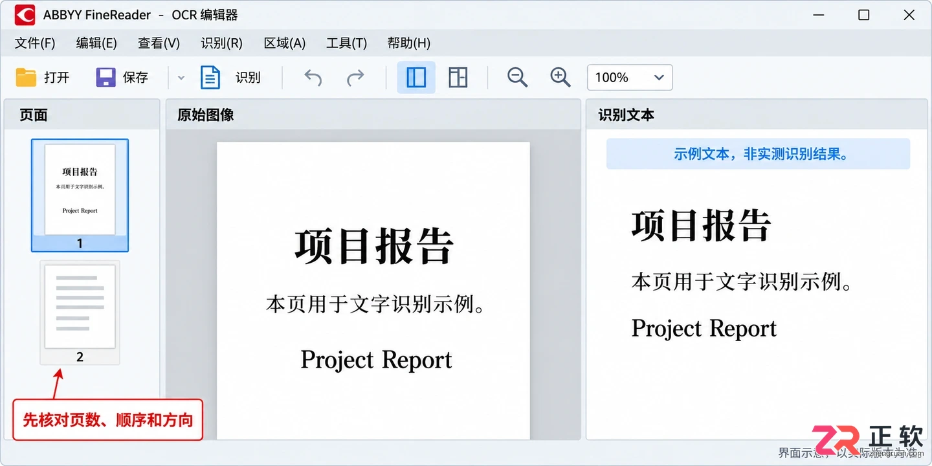Viewport: 932px width, 466px height.
Task: Open the 帮助(H) menu
Action: point(408,43)
